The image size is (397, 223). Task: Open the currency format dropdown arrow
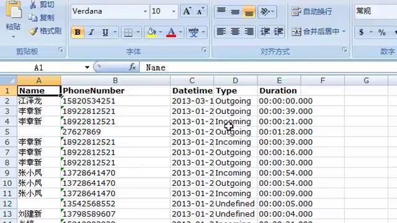[371, 32]
